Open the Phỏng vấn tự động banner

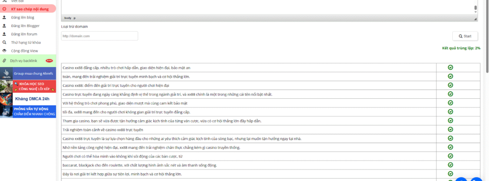[x=28, y=112]
